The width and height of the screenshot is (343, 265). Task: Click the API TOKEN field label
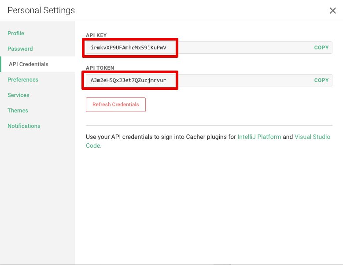point(100,68)
